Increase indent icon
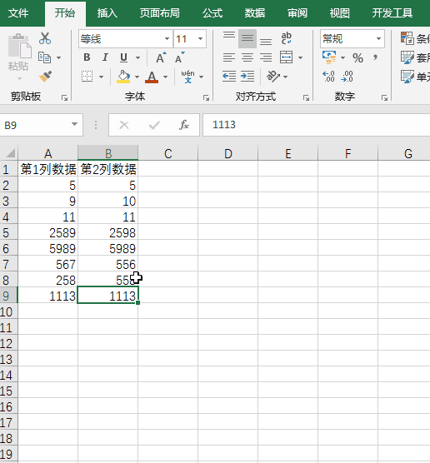Image resolution: width=430 pixels, height=463 pixels. [247, 76]
